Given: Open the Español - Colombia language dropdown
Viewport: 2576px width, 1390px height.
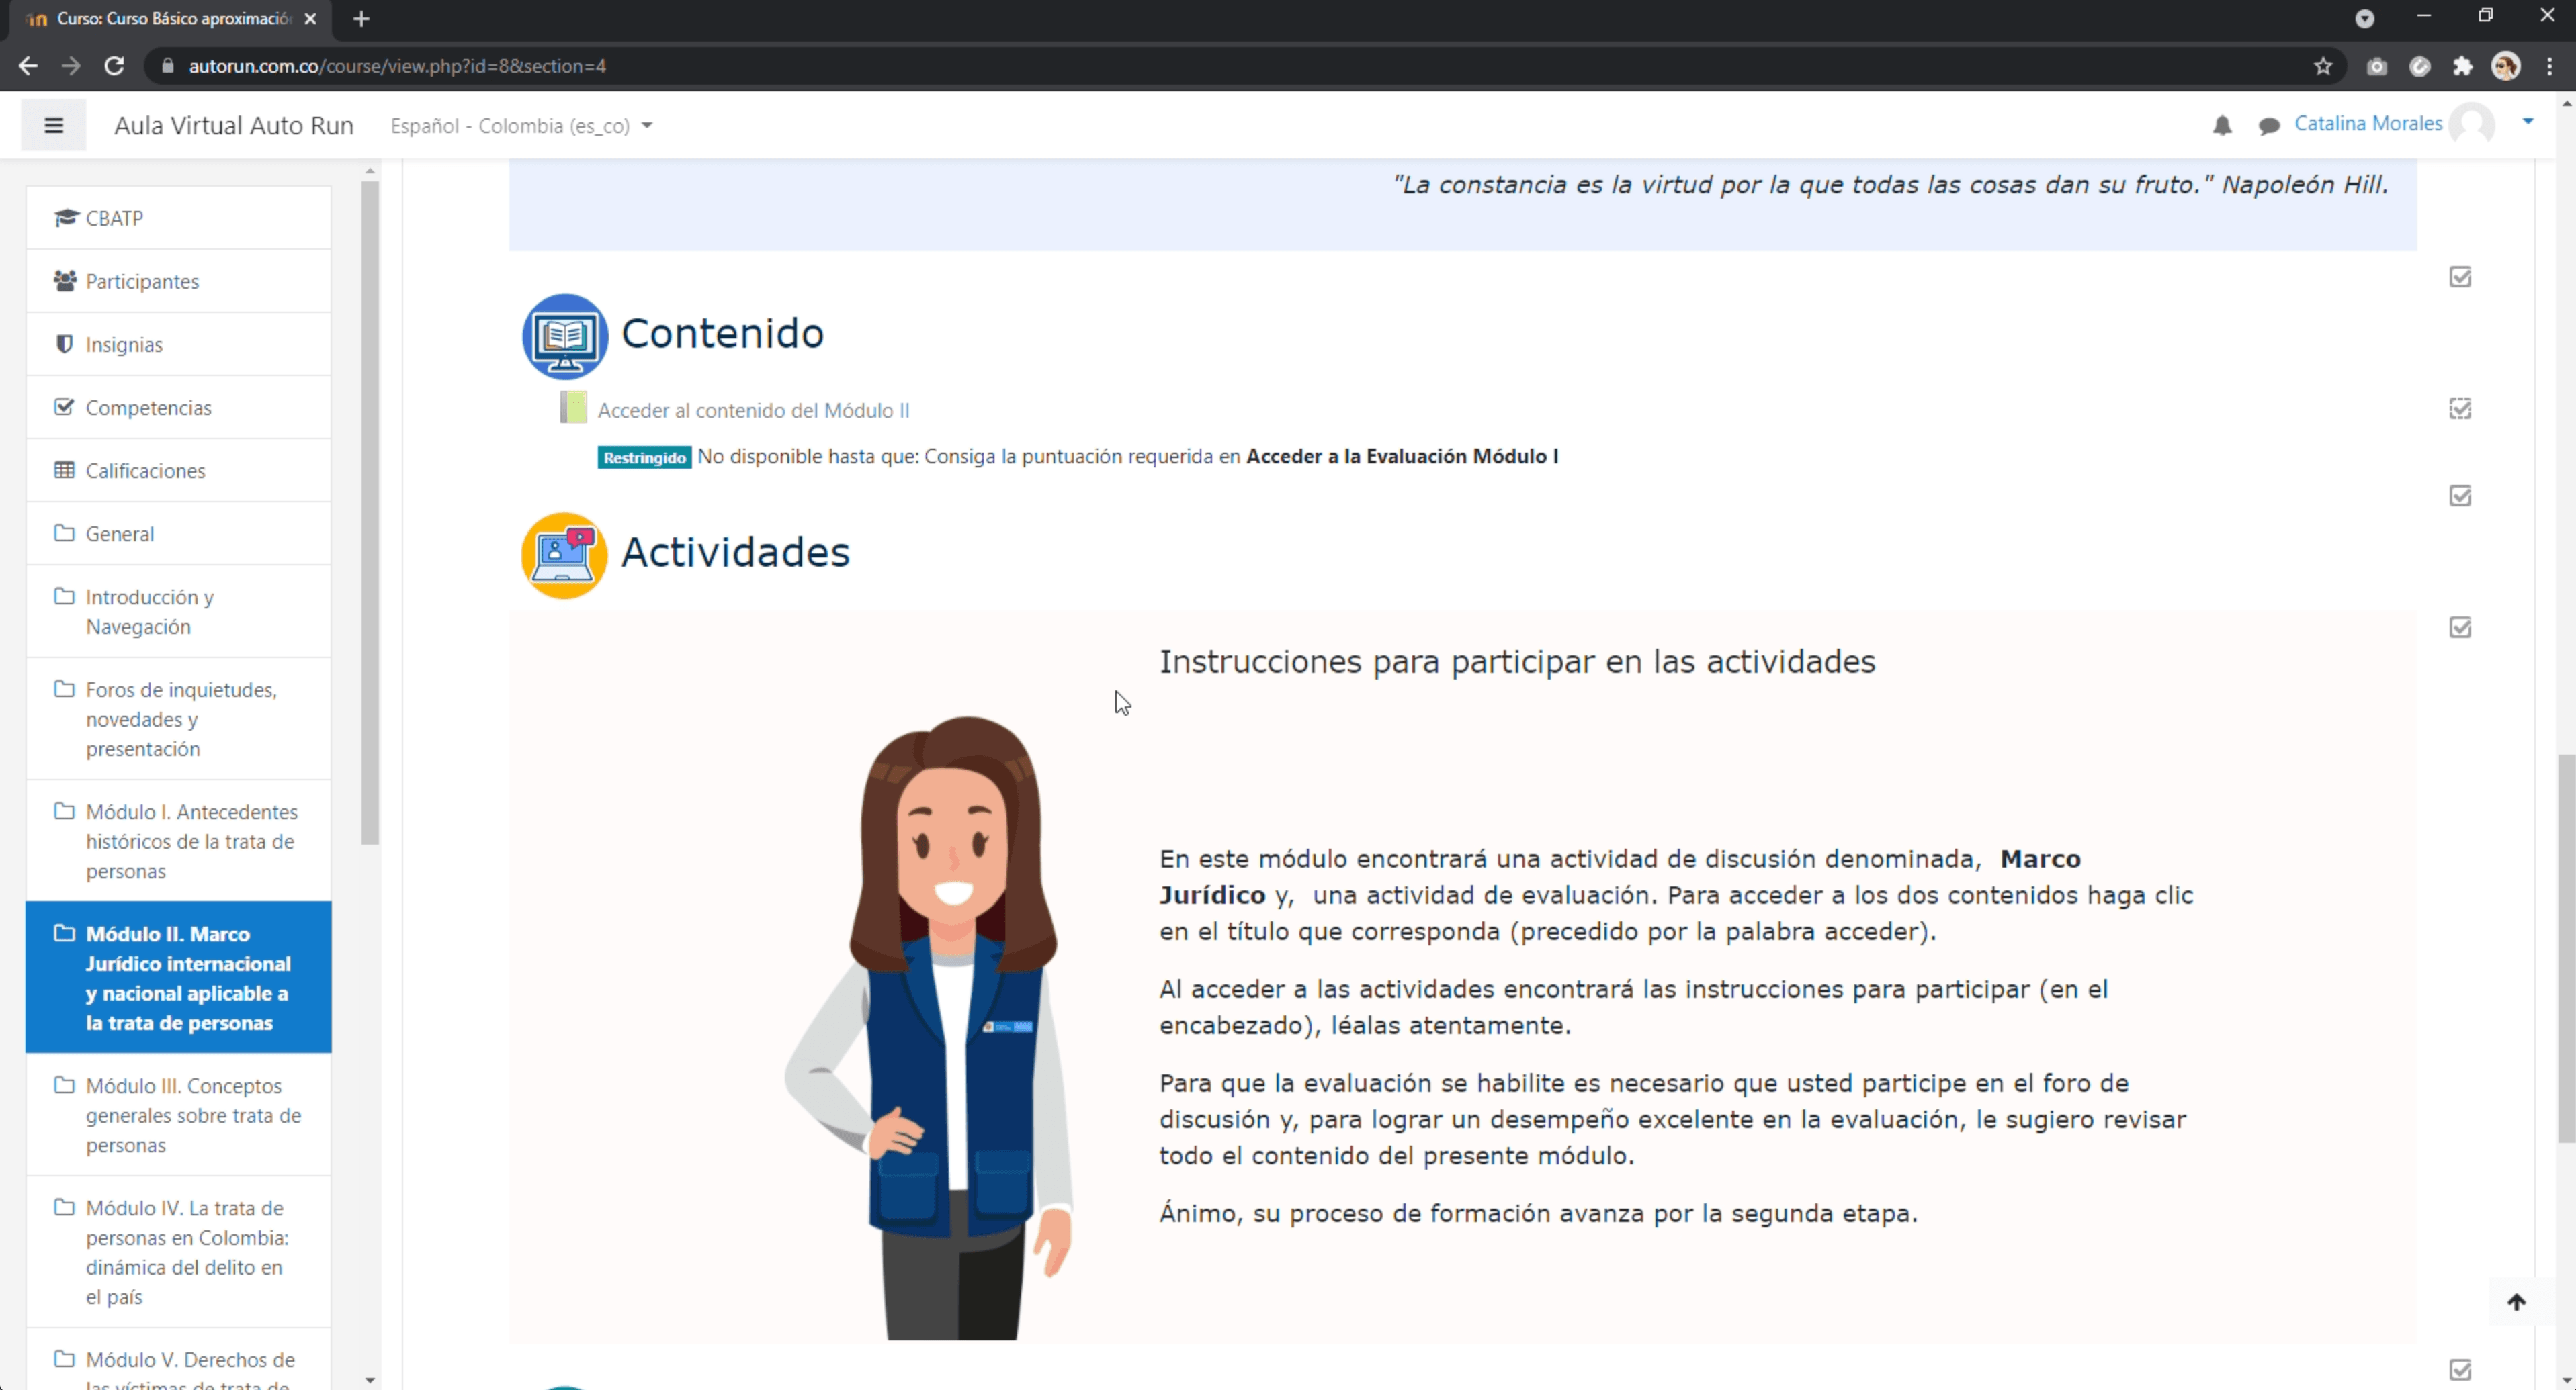Looking at the screenshot, I should pos(521,126).
